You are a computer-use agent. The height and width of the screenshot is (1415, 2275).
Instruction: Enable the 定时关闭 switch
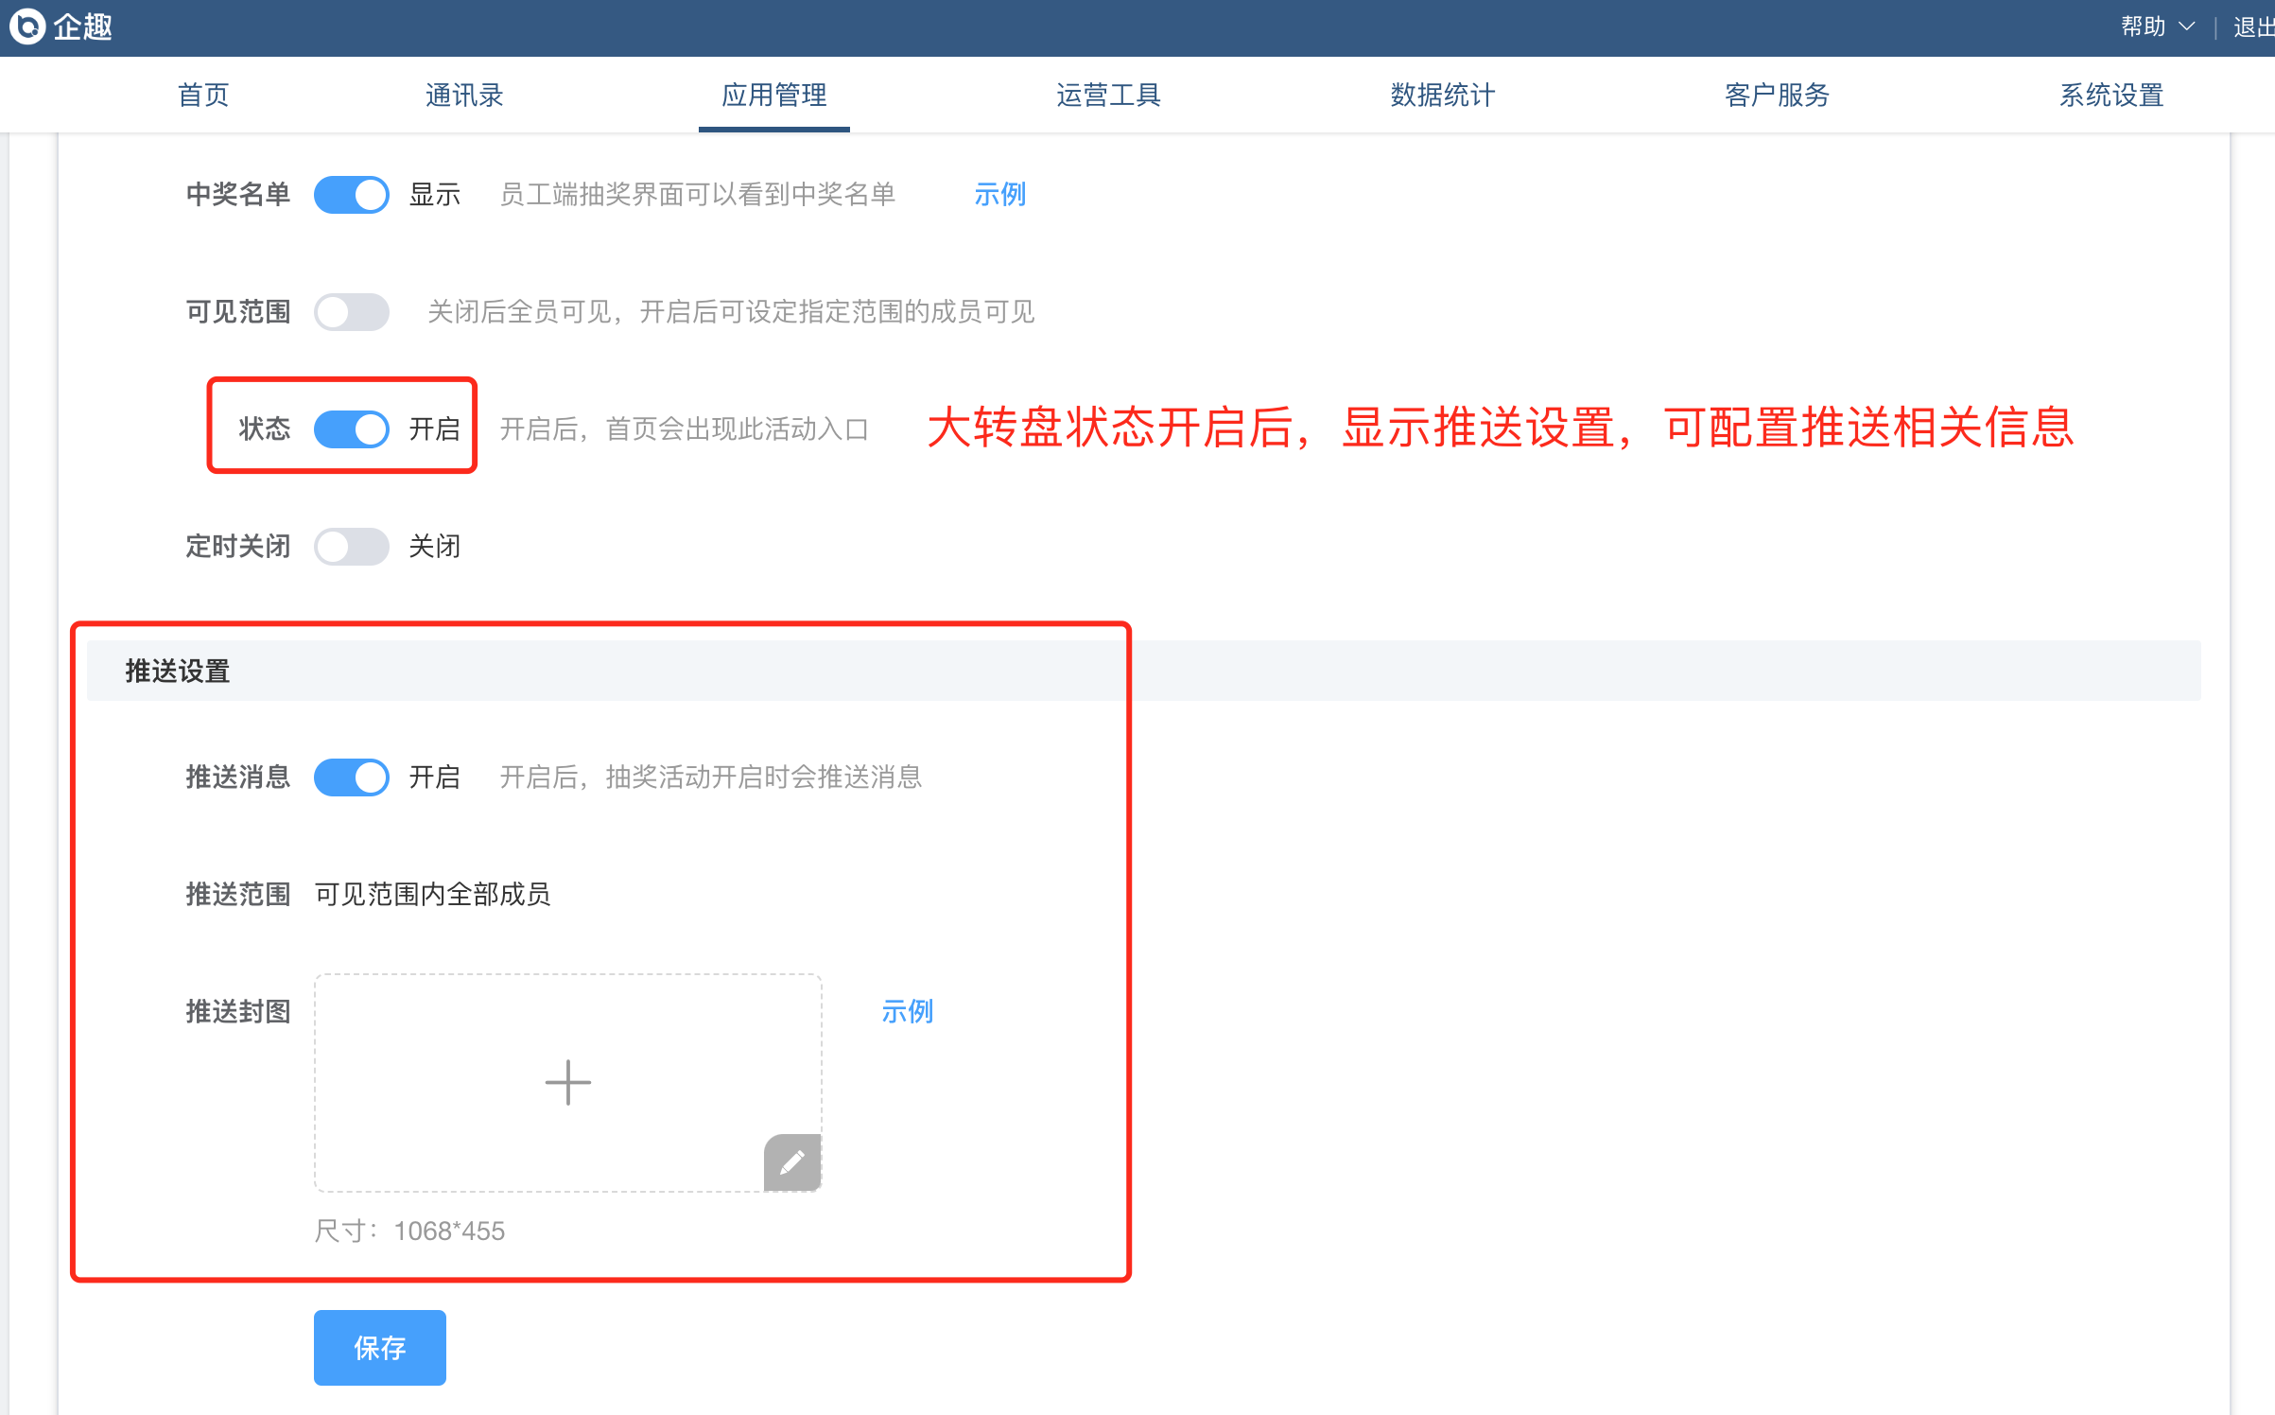351,547
